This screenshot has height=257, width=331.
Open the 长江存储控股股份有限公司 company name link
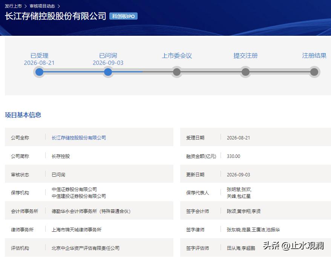(79, 138)
